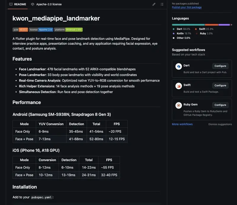Click the Face Landmarker bullet text

coord(77,69)
